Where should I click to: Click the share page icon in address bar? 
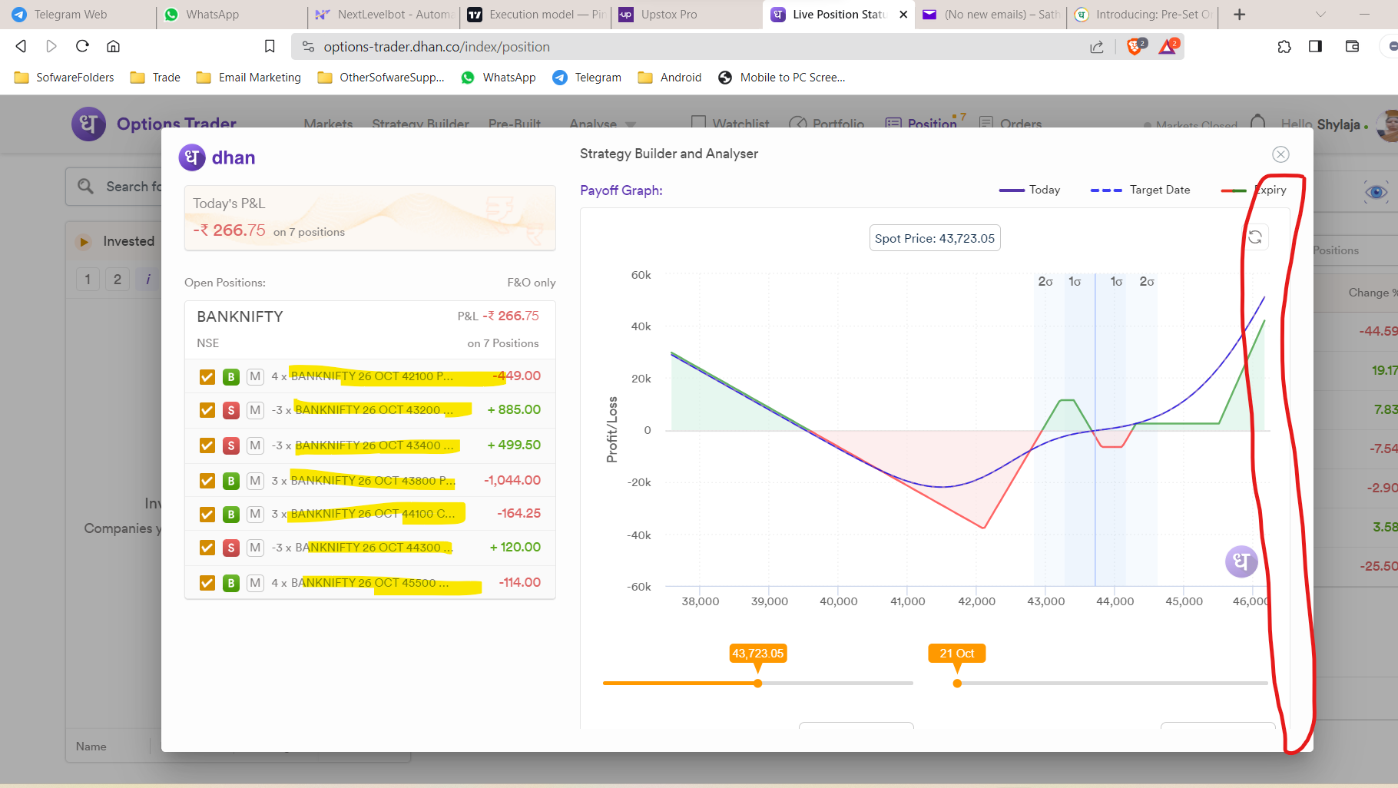point(1097,47)
